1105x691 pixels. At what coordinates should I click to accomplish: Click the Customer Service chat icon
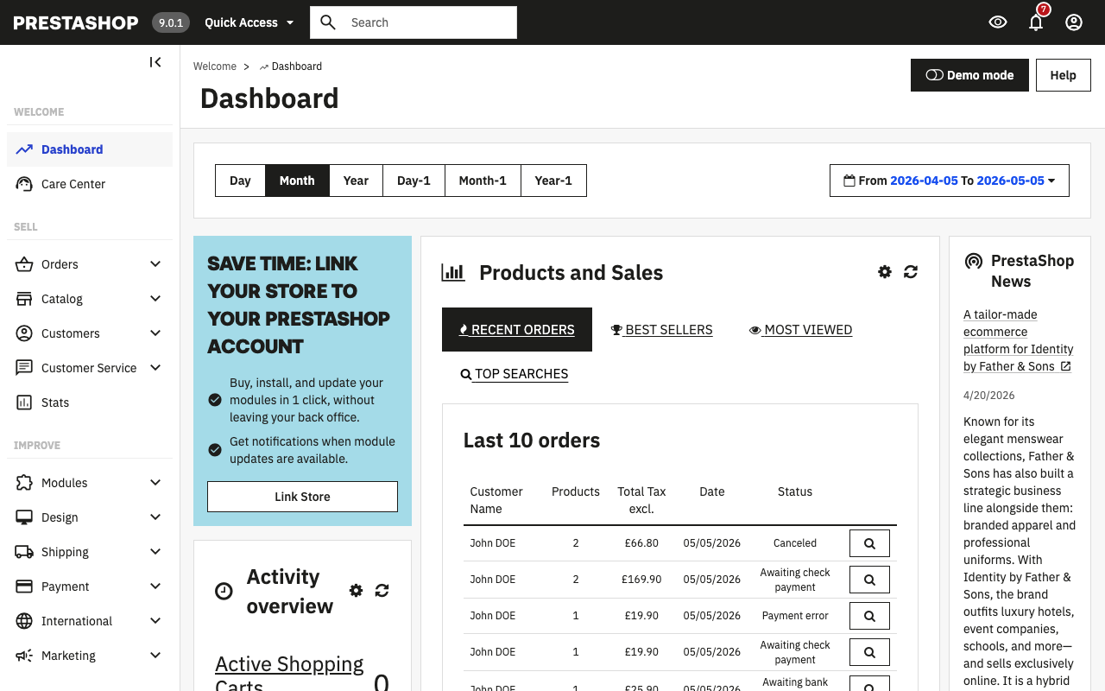[24, 368]
